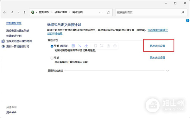Viewport: 190px width, 118px height.
Task: Open the 告诉我有关电源计划的详细信息 help link
Action: coord(158,30)
